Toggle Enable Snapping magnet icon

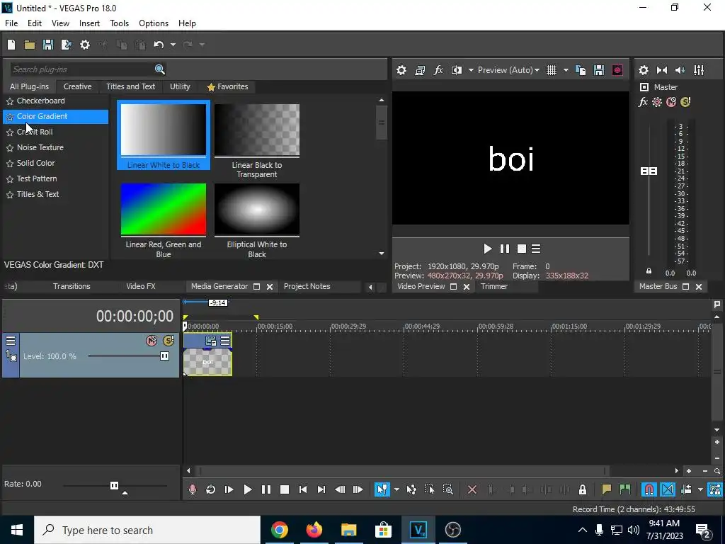[649, 489]
